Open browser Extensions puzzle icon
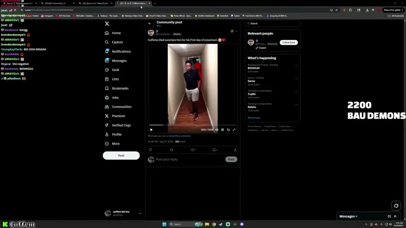 coord(350,10)
